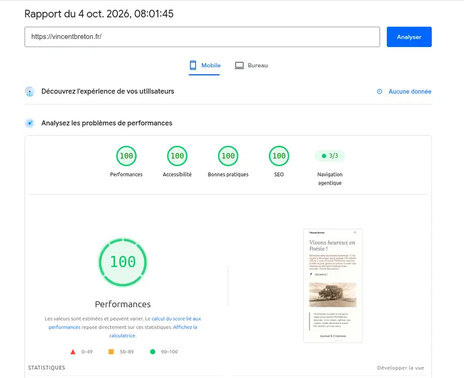
Task: Focus the URL field with vincentbreton.fr
Action: pyautogui.click(x=202, y=37)
